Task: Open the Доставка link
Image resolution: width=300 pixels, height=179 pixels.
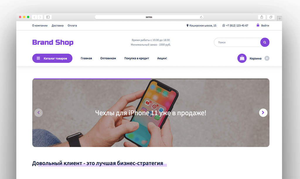Action: [x=58, y=25]
